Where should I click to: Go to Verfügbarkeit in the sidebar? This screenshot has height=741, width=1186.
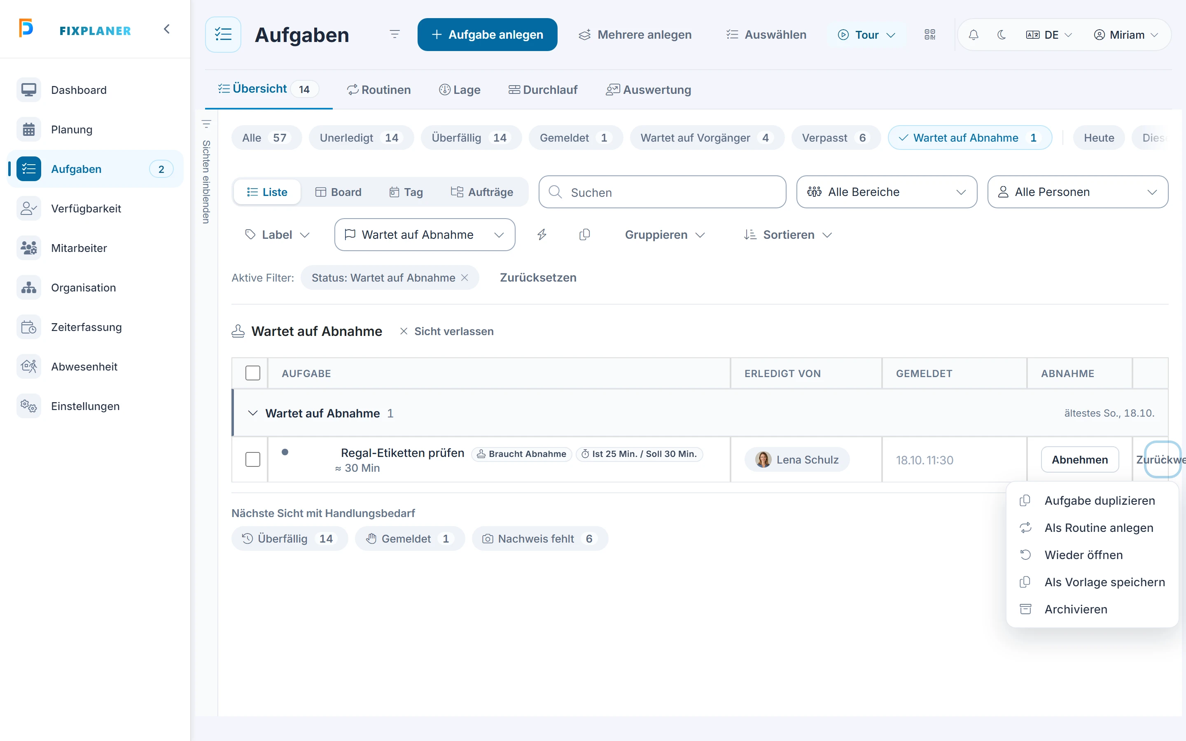(x=95, y=208)
